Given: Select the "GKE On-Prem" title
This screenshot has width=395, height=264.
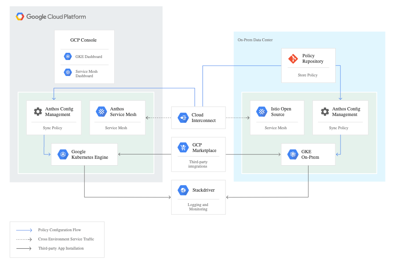Looking at the screenshot, I should 310,154.
